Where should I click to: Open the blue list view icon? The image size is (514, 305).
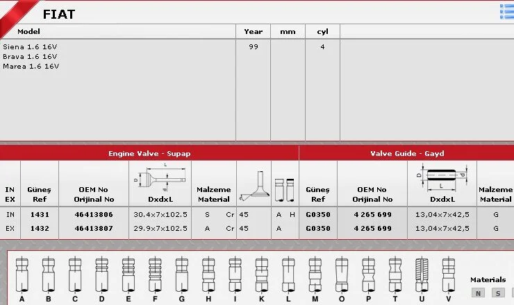506,10
